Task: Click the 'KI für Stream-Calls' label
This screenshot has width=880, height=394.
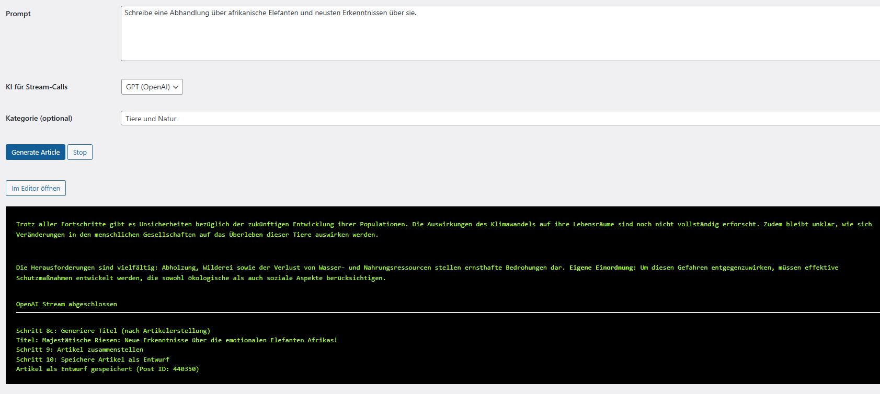Action: click(x=37, y=87)
